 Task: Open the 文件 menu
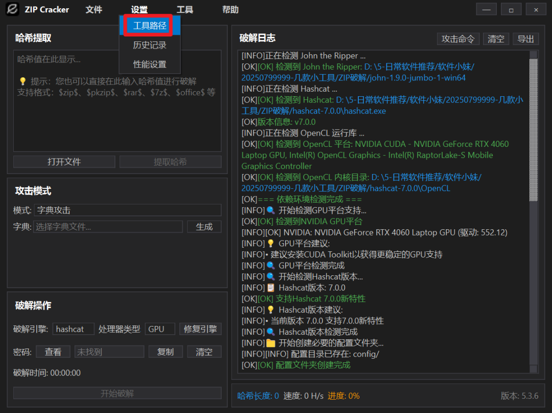pyautogui.click(x=94, y=9)
